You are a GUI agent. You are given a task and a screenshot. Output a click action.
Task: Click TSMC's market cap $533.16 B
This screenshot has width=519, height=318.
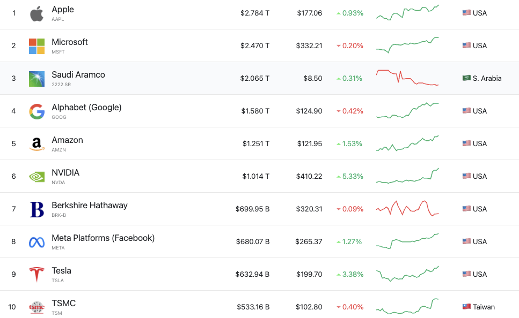click(253, 307)
